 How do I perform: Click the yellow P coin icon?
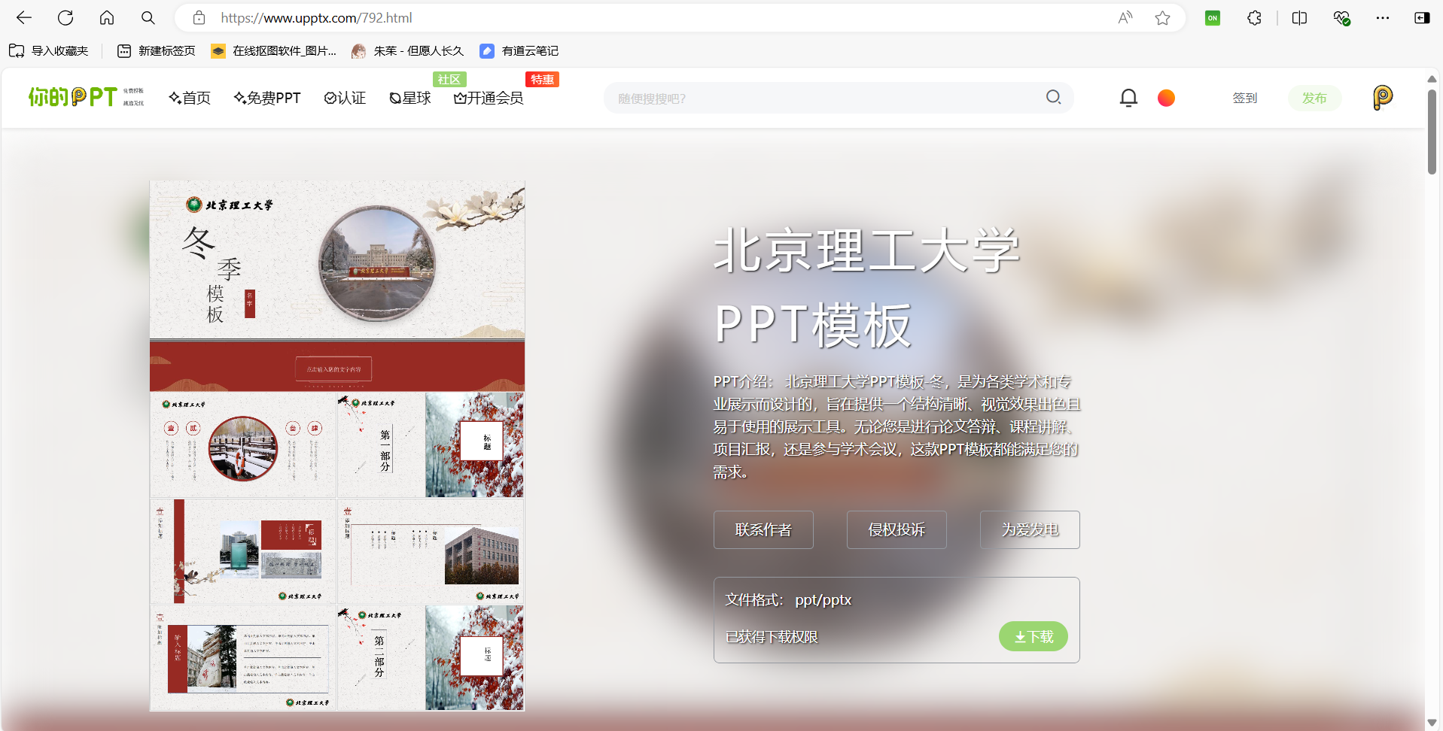coord(1383,98)
